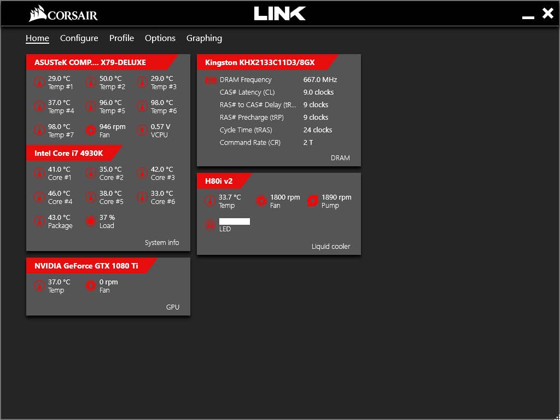Click the DRAM panel label
Screen dimensions: 560x420
340,158
